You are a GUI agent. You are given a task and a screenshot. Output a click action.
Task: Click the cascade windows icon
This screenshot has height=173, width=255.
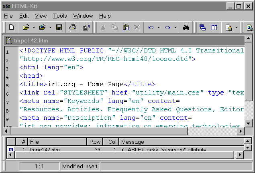tap(203, 28)
